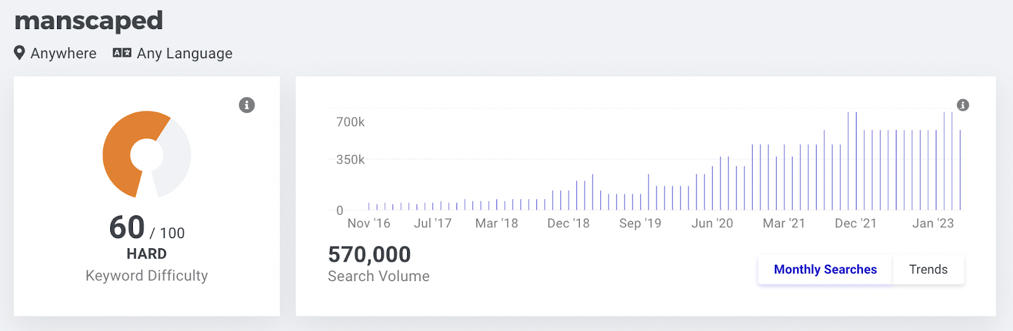Image resolution: width=1013 pixels, height=331 pixels.
Task: Click the last bar in the chart
Action: [x=960, y=170]
